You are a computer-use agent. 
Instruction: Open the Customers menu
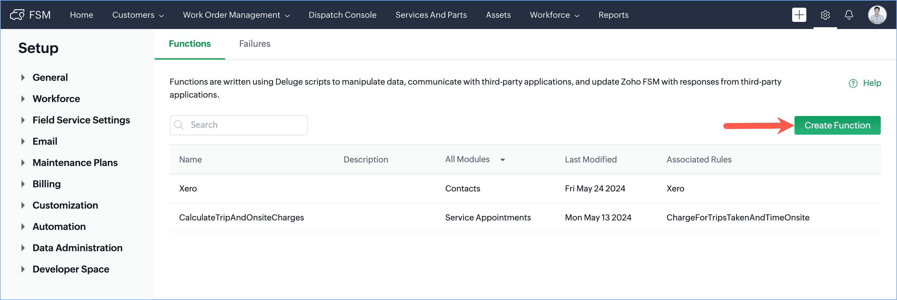[x=138, y=15]
